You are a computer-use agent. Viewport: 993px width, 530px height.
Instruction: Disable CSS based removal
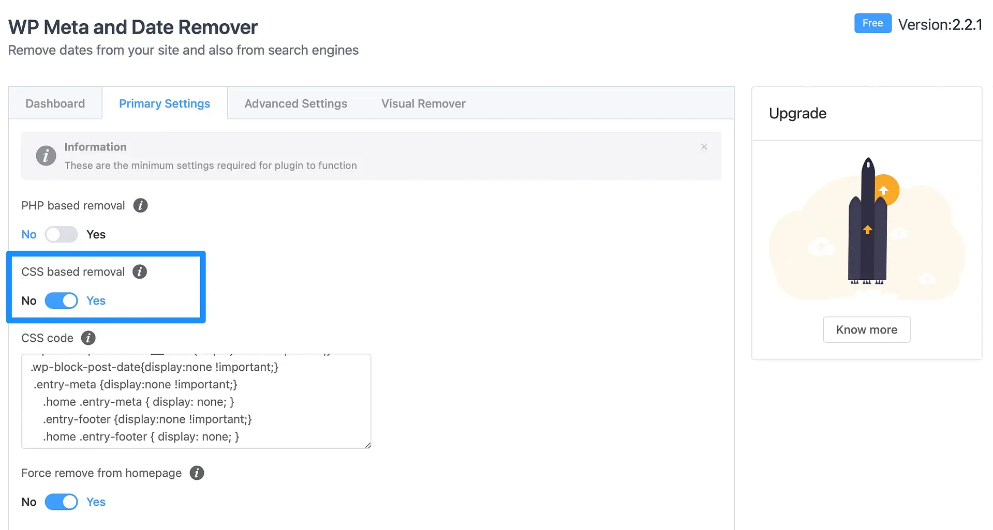[62, 300]
